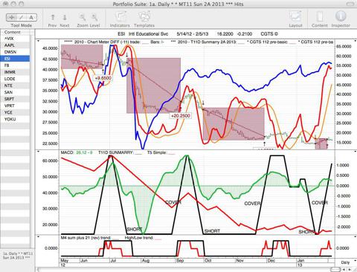
Task: Go to previous chart with Prev arrow
Action: [x=53, y=17]
